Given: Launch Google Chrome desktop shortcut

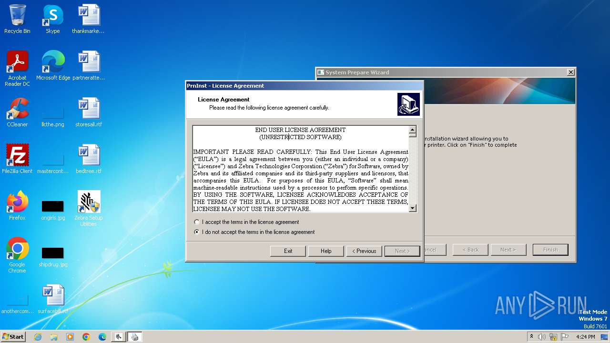Looking at the screenshot, I should pos(17,255).
